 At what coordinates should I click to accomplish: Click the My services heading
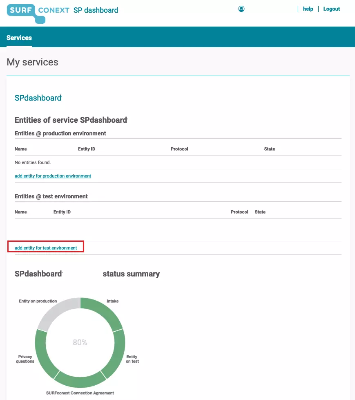pos(32,62)
